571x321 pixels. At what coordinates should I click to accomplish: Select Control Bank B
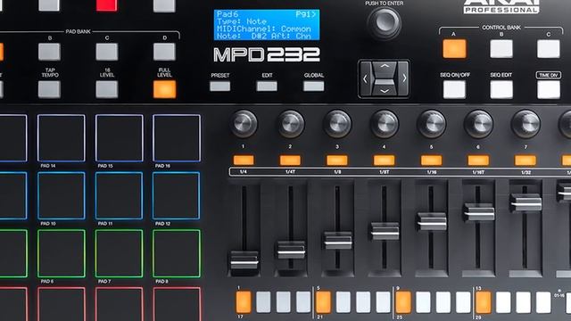(501, 49)
